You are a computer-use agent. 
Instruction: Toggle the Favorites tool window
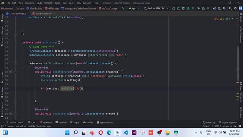click(x=2, y=92)
